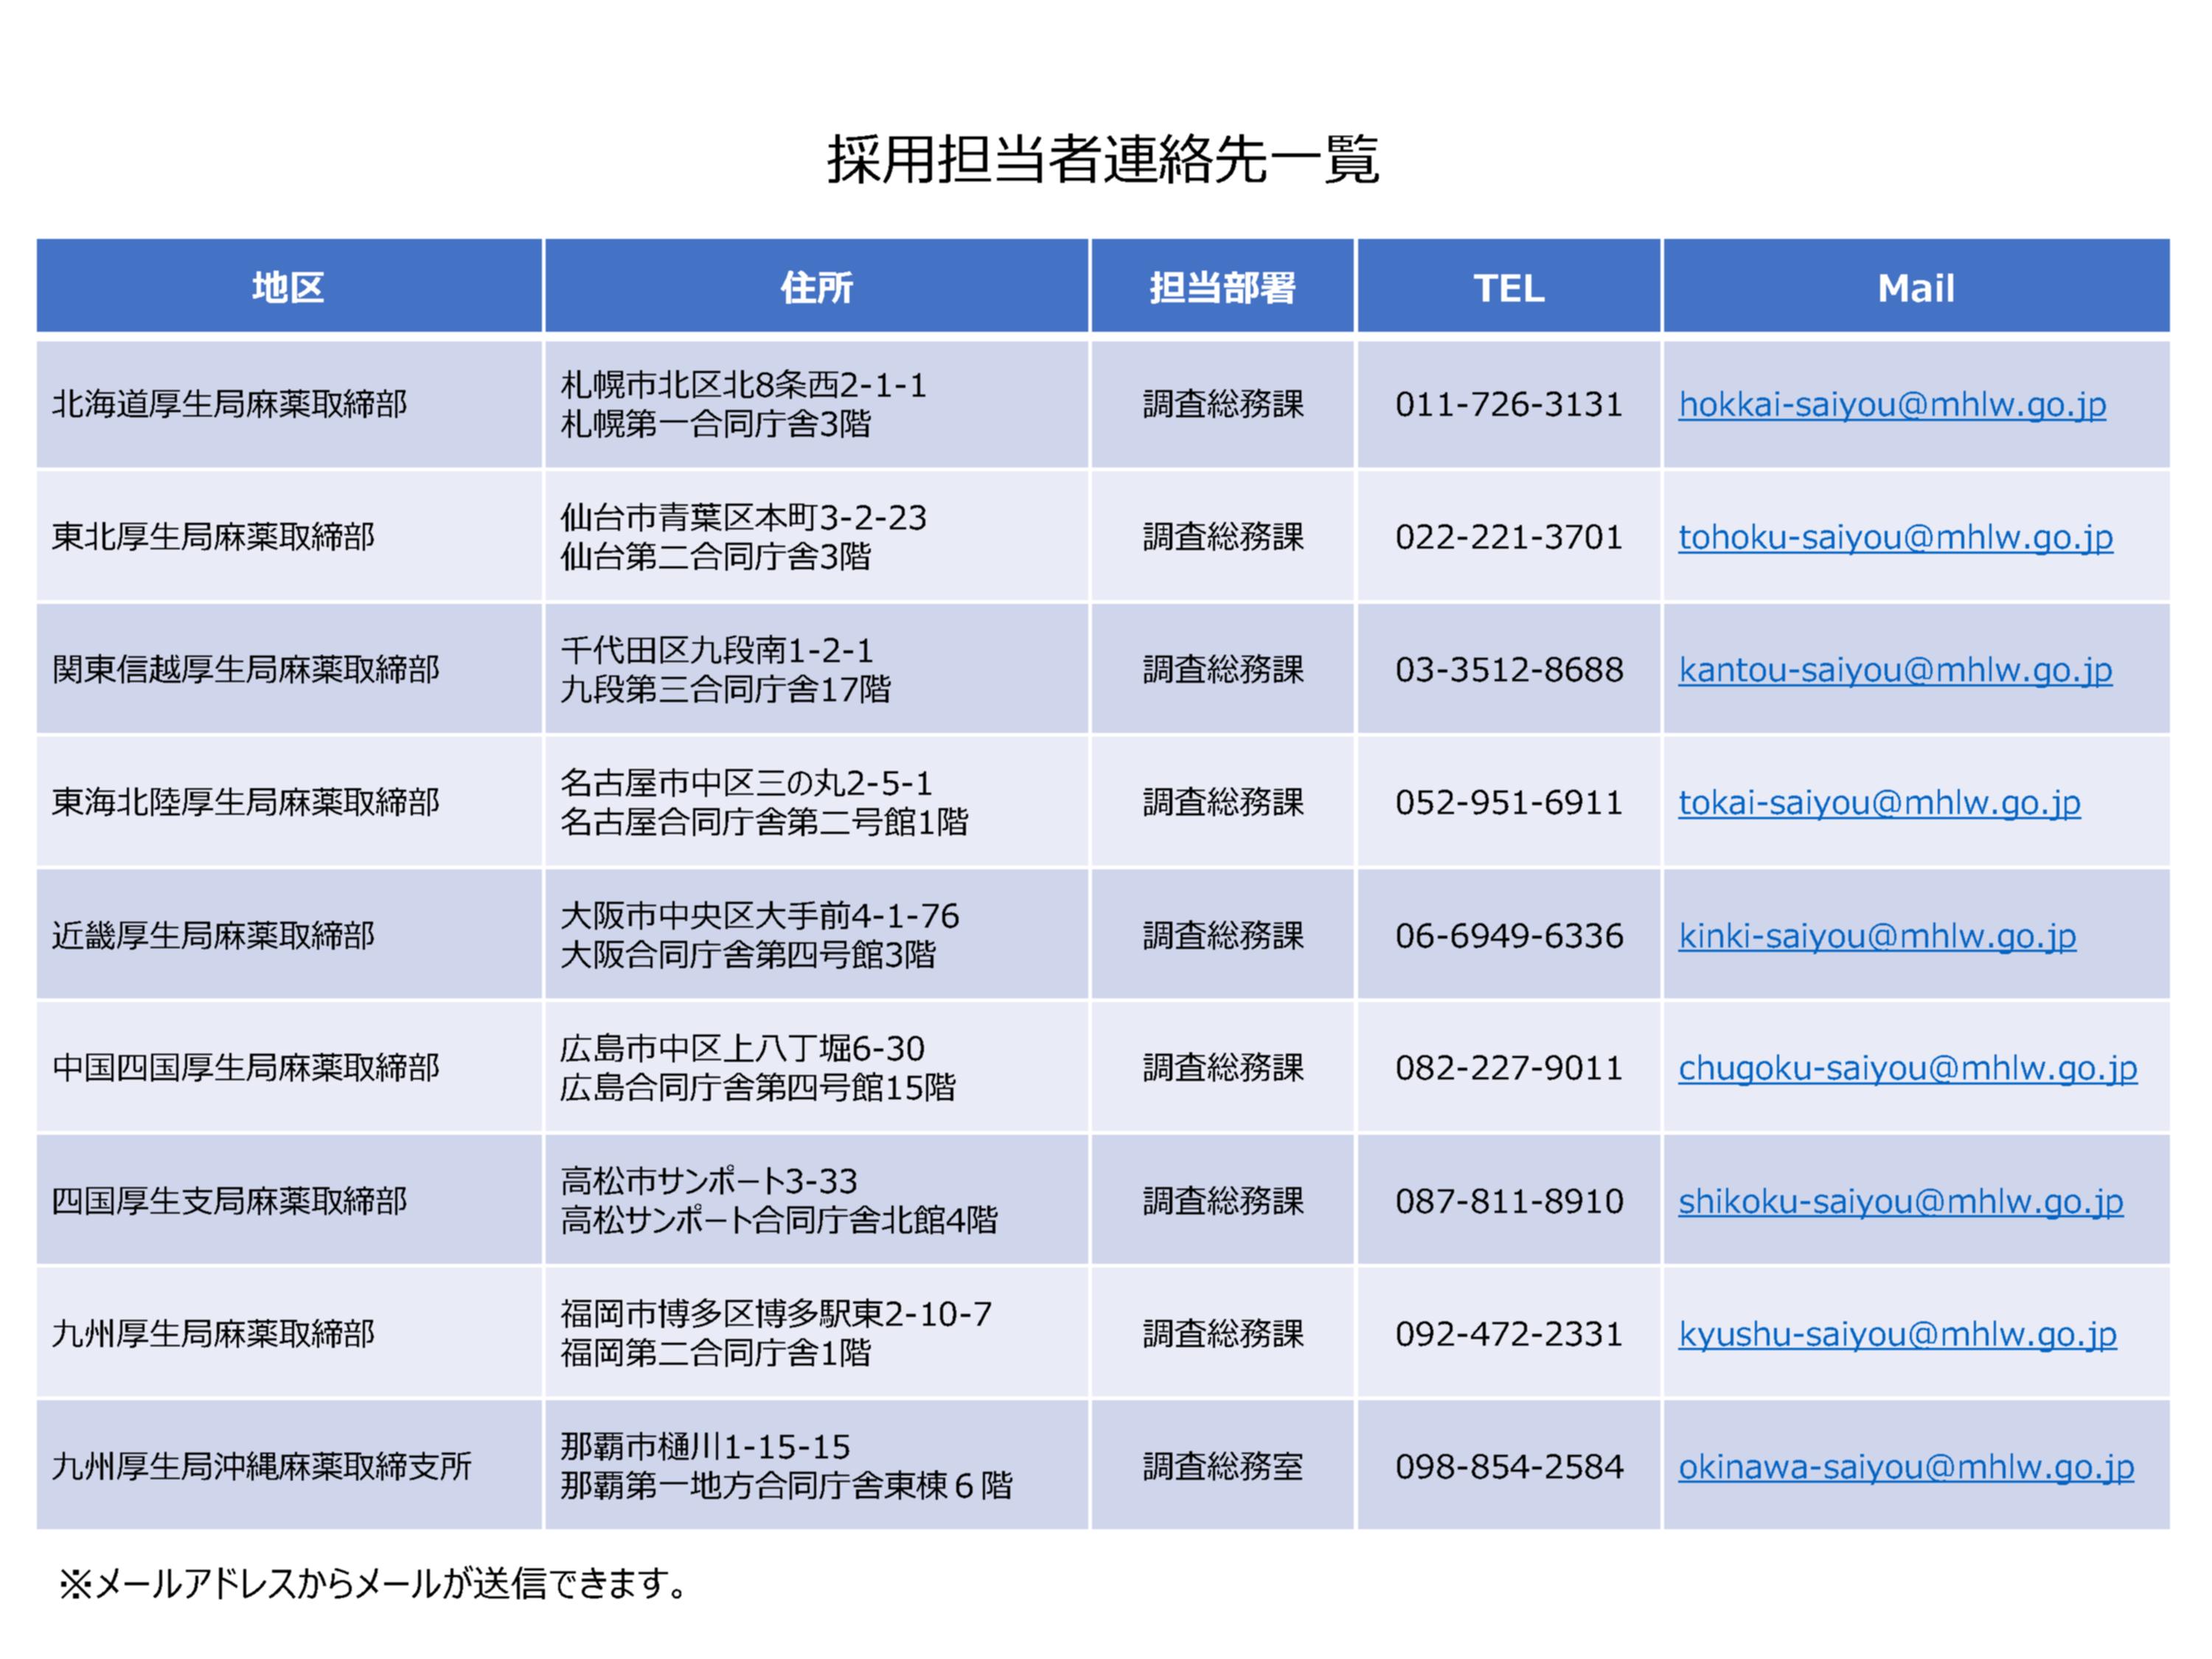This screenshot has width=2212, height=1659.
Task: Click the 調査総務室 department cell
Action: click(x=1222, y=1467)
